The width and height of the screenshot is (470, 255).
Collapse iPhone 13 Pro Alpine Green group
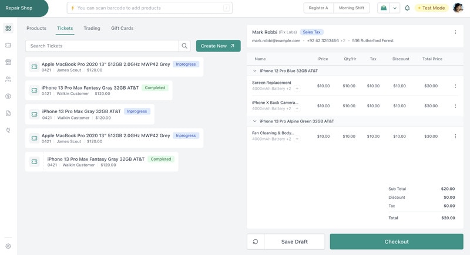pos(254,121)
